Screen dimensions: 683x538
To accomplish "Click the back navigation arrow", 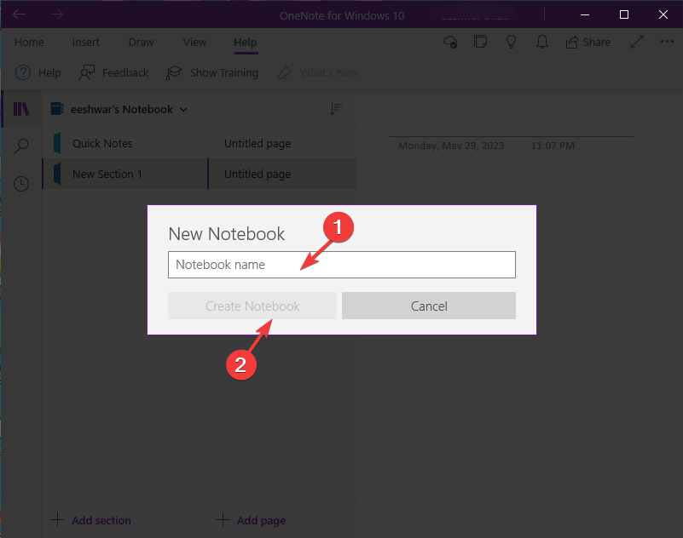I will click(x=19, y=14).
